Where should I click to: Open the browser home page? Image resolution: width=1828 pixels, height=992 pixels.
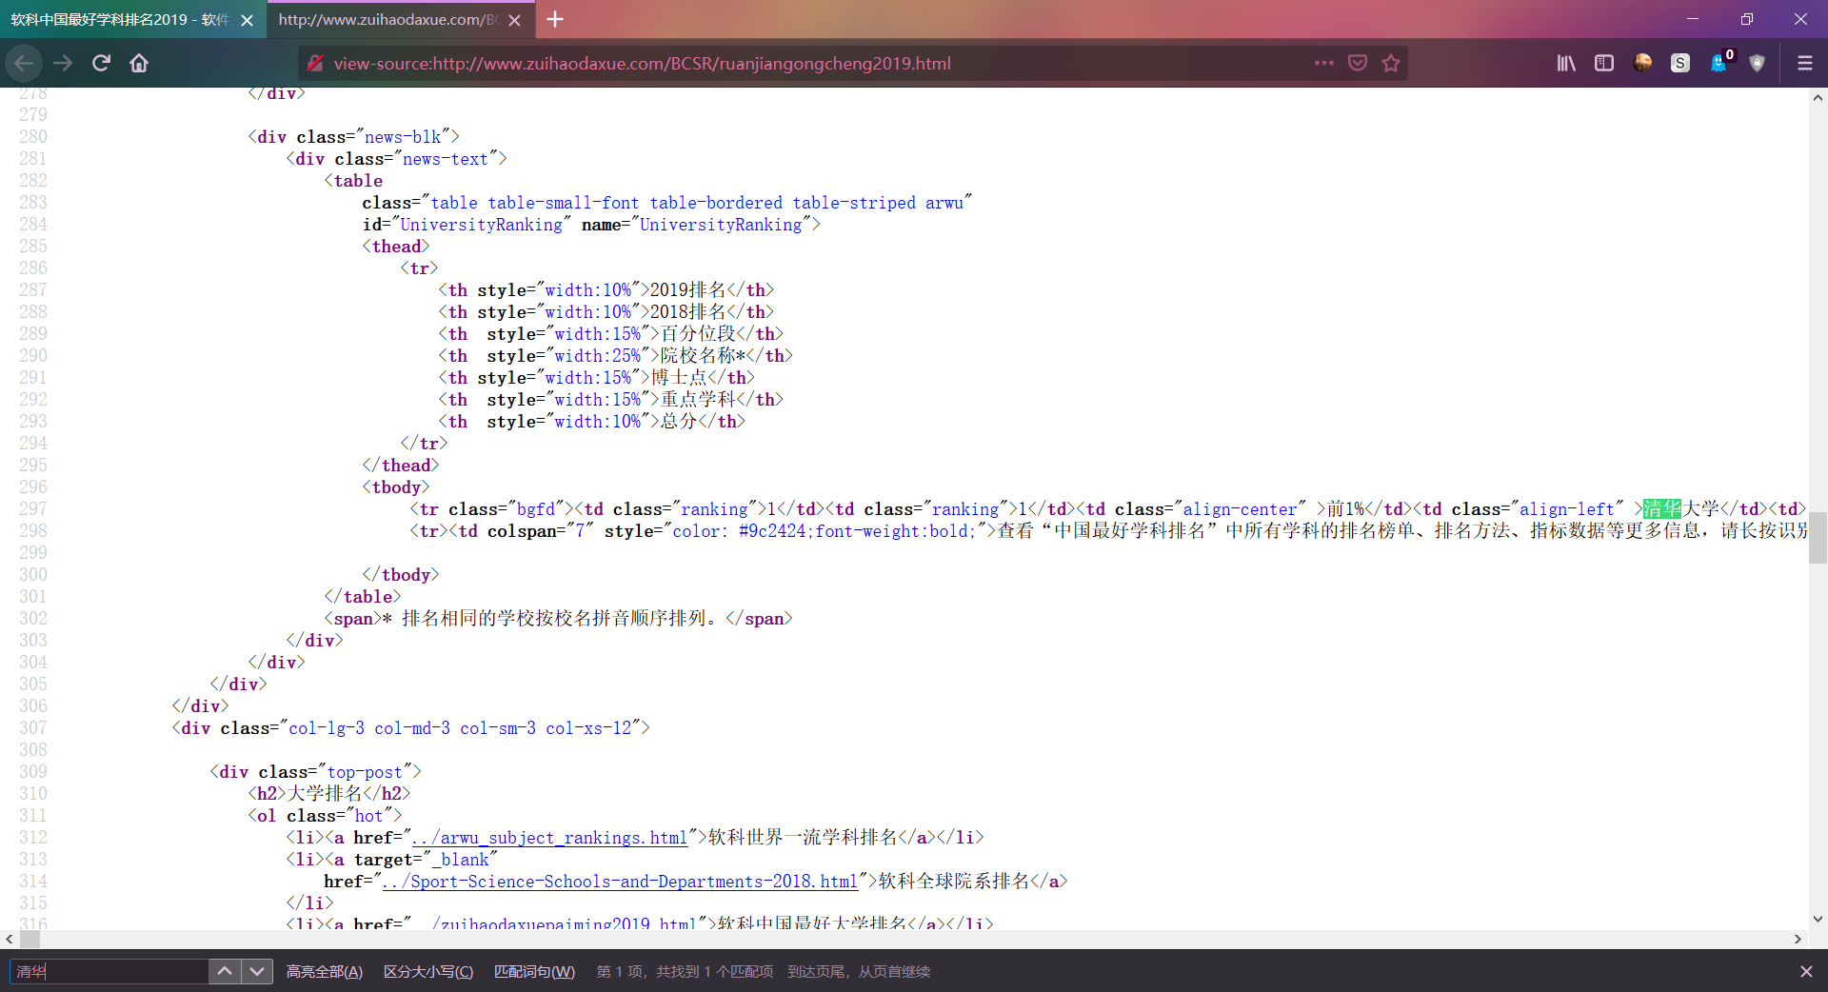[x=139, y=63]
